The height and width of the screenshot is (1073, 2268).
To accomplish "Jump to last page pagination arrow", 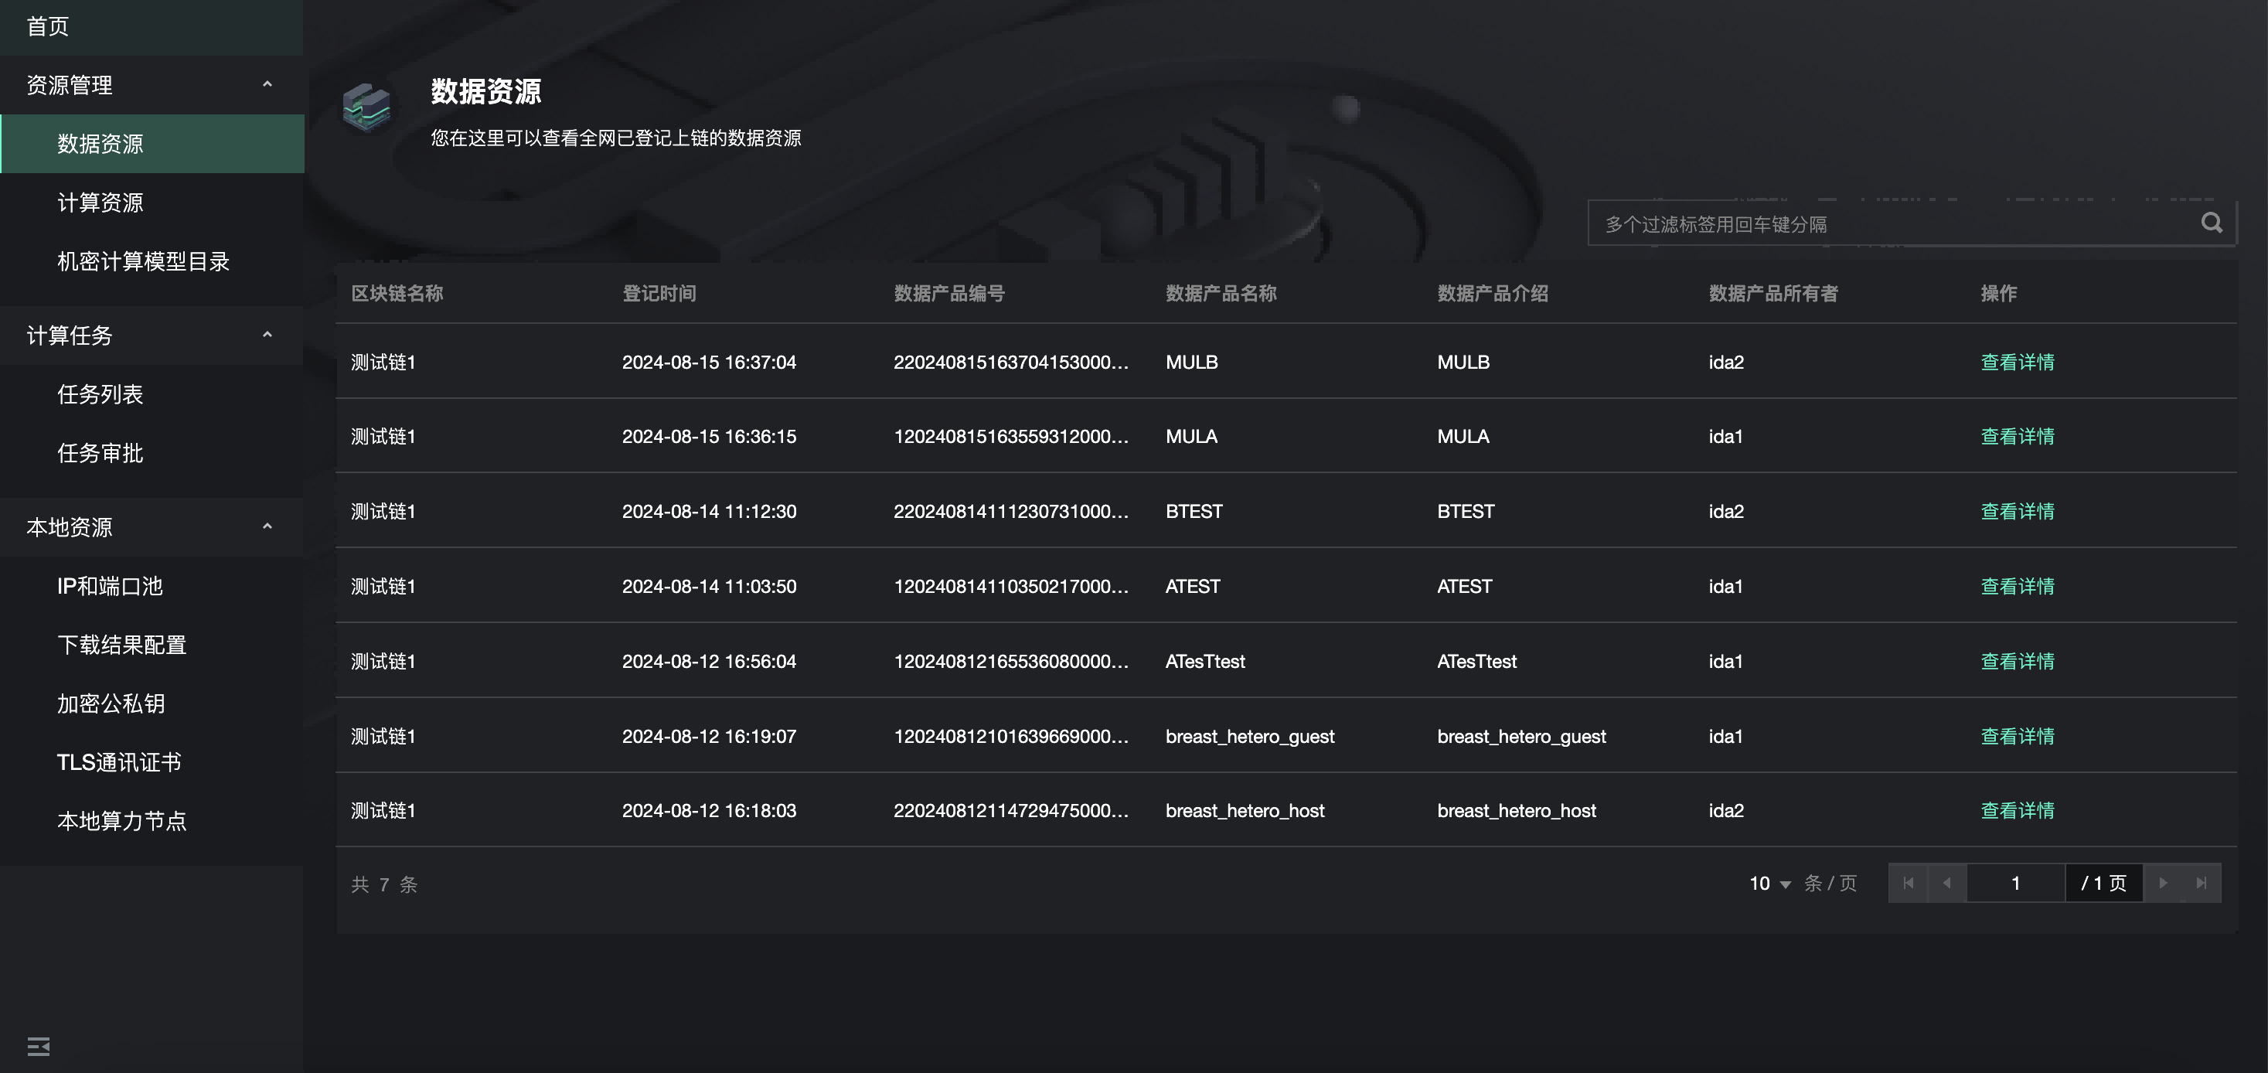I will coord(2201,883).
